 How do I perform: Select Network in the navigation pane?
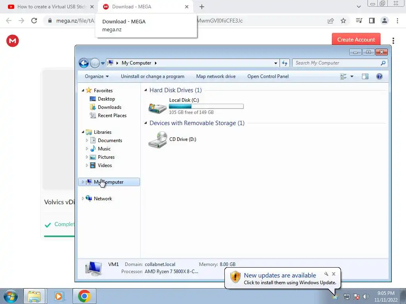pos(103,199)
